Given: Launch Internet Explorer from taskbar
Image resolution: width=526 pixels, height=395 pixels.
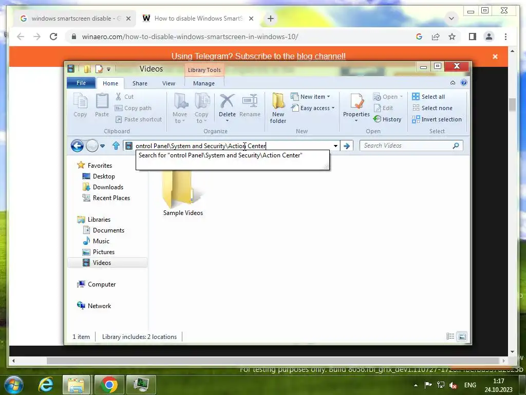Looking at the screenshot, I should [46, 385].
